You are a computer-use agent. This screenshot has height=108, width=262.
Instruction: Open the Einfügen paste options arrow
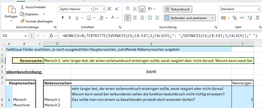[11, 21]
